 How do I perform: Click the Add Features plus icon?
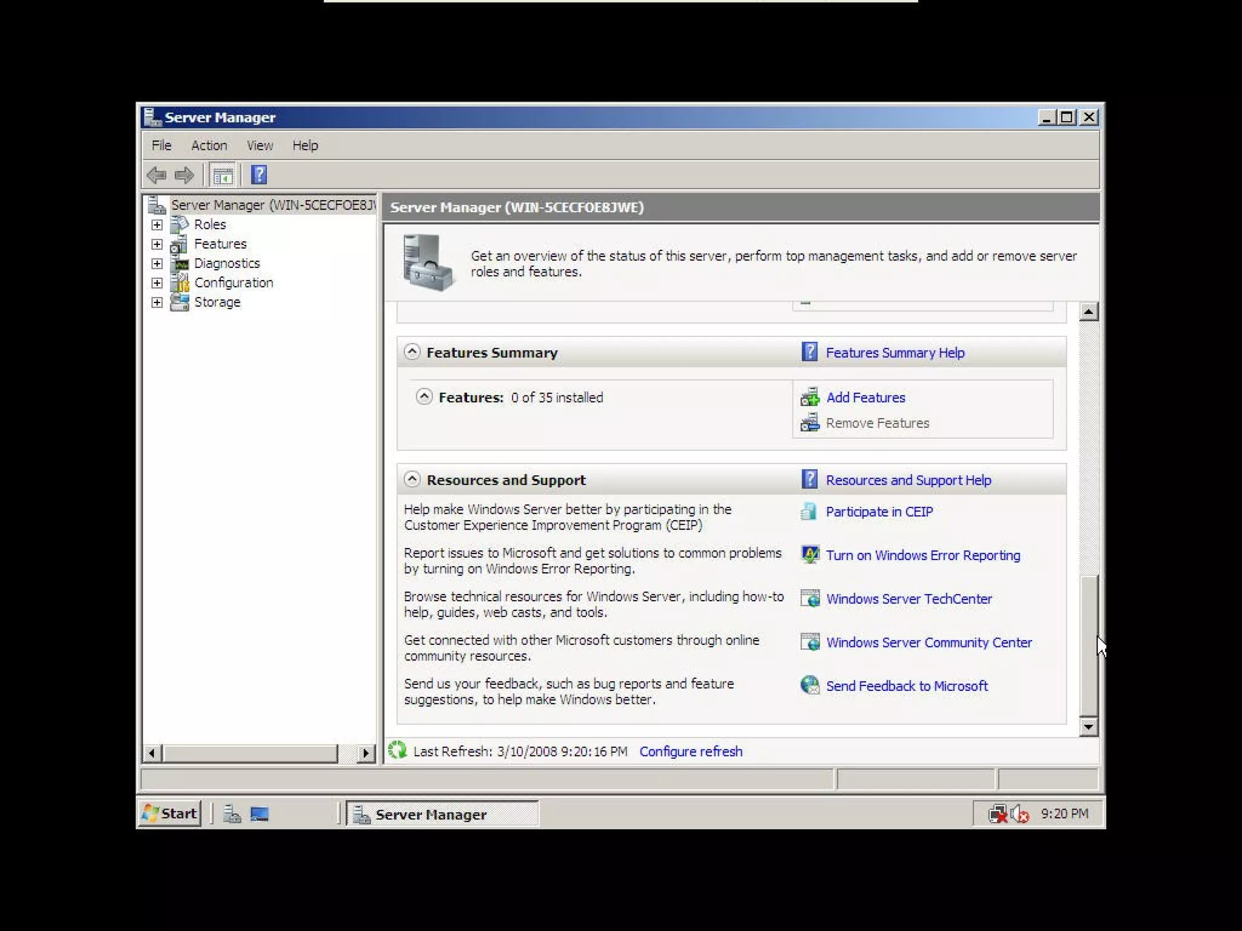tap(810, 398)
